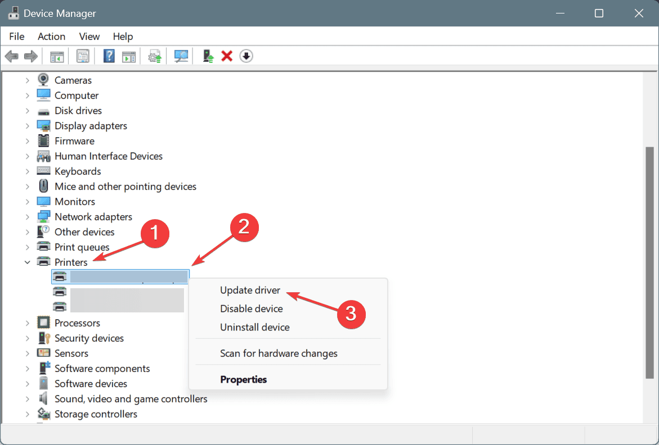This screenshot has width=659, height=445.
Task: Expand the Computer category chevron
Action: (28, 96)
